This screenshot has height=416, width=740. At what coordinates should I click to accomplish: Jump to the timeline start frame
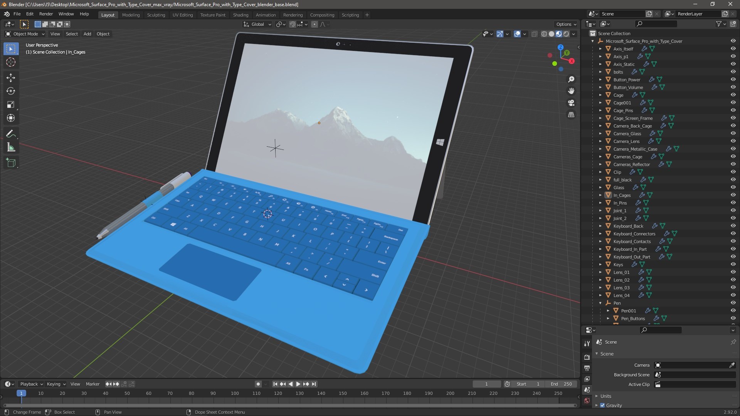[275, 384]
